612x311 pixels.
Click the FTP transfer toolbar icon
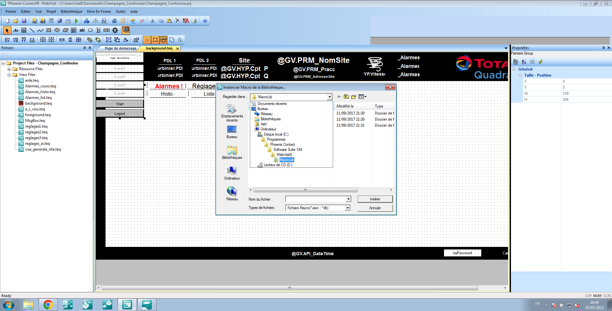pos(87,21)
